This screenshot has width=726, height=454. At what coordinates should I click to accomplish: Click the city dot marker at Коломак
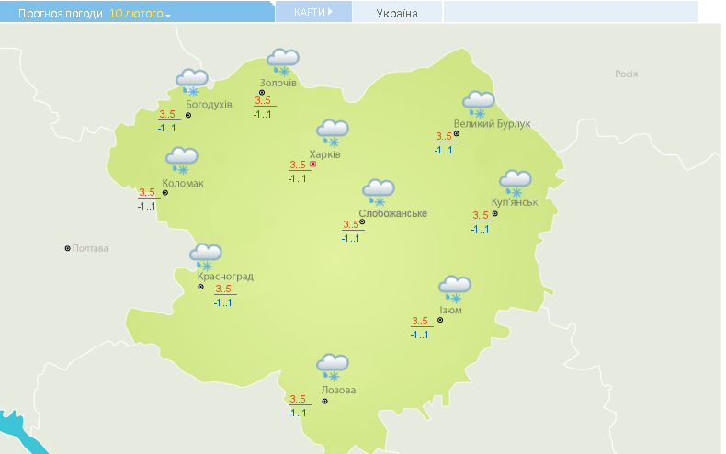(165, 193)
